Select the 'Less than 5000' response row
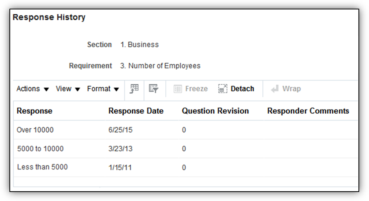The image size is (369, 201). point(43,167)
